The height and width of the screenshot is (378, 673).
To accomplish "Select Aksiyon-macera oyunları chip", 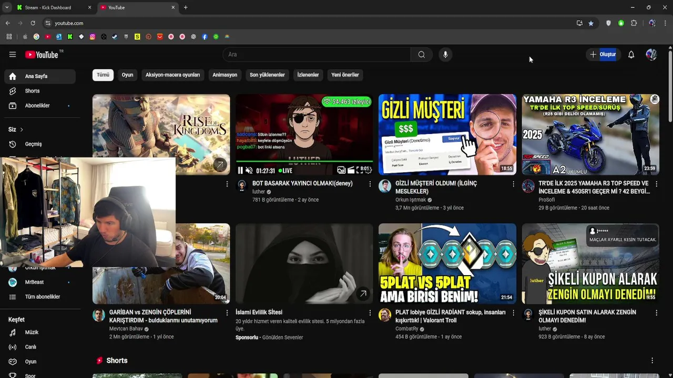I will tap(172, 75).
